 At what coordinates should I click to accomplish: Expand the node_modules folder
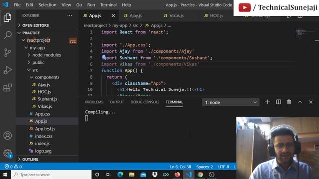(x=47, y=55)
